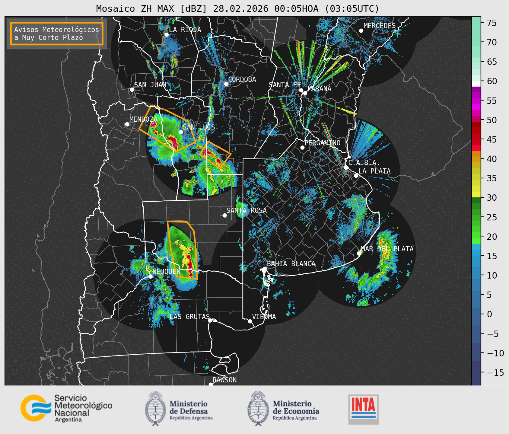Click the Mosaico ZH MAX title text

pos(237,8)
